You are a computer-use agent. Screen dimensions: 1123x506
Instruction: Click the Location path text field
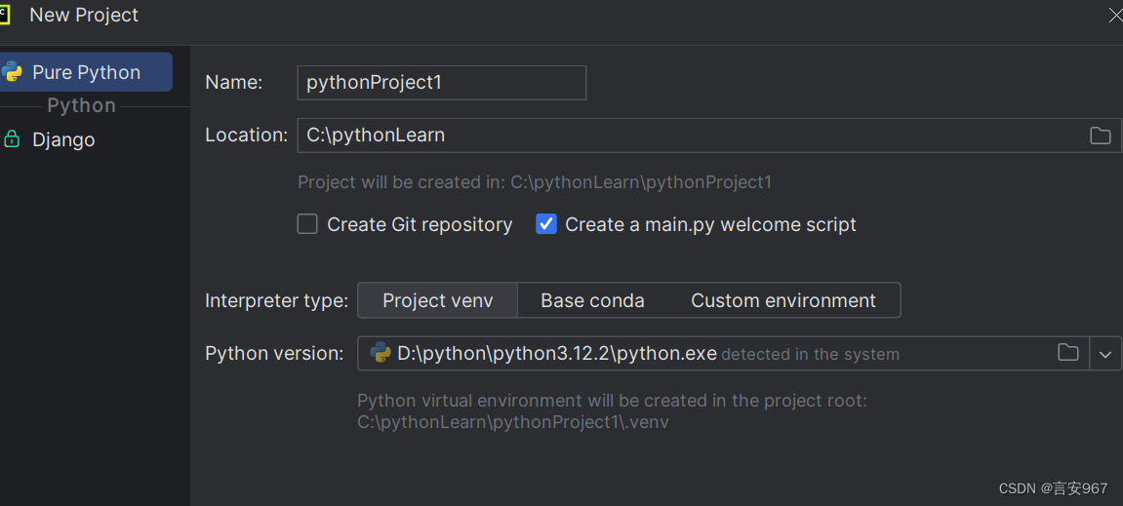pyautogui.click(x=683, y=136)
